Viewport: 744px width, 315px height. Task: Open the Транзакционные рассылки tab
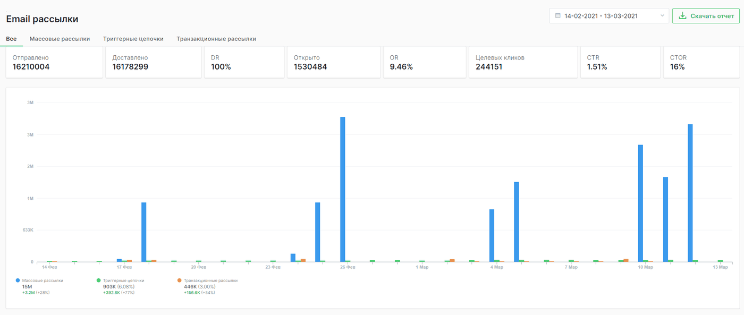click(x=216, y=39)
